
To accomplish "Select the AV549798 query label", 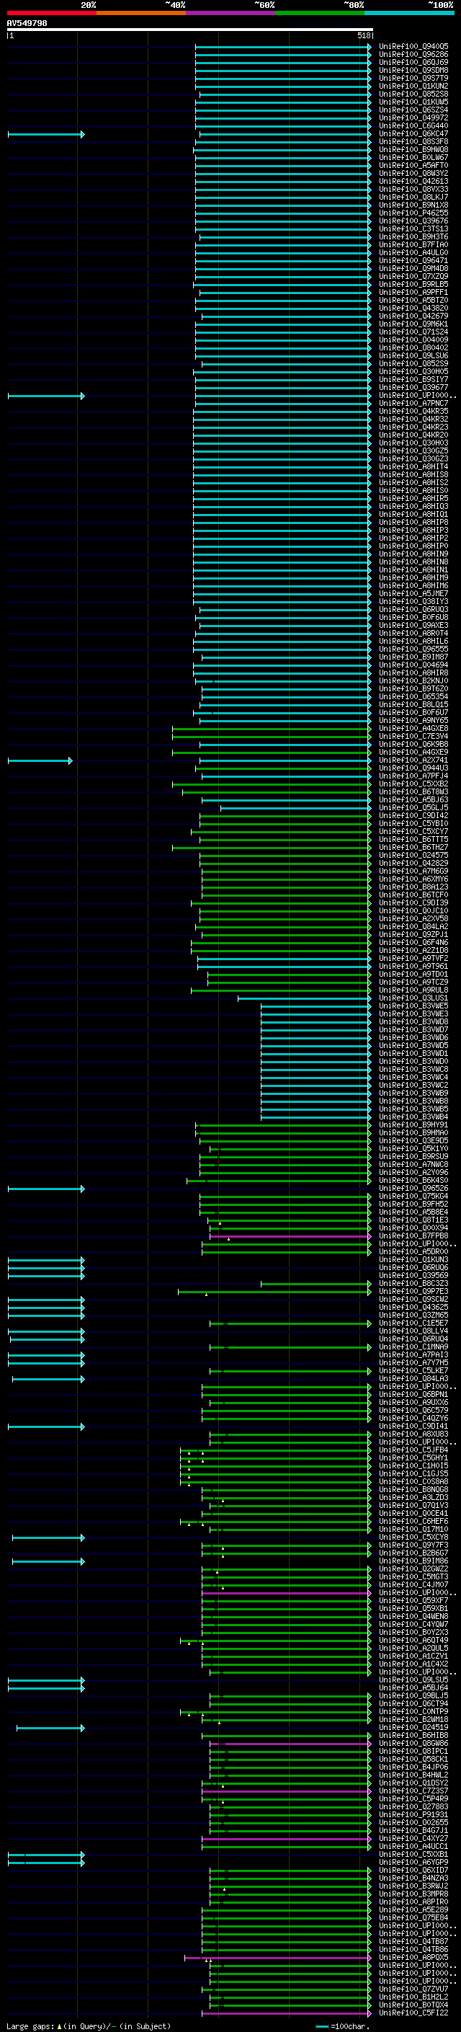I will point(27,24).
